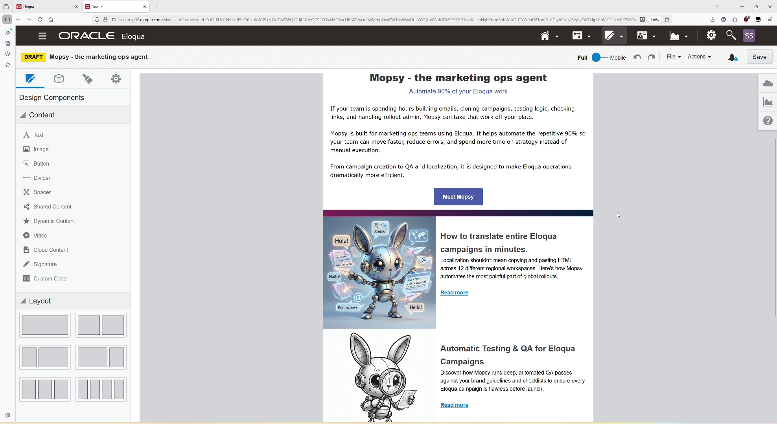The height and width of the screenshot is (424, 777).
Task: Select the Divider component
Action: pos(37,178)
